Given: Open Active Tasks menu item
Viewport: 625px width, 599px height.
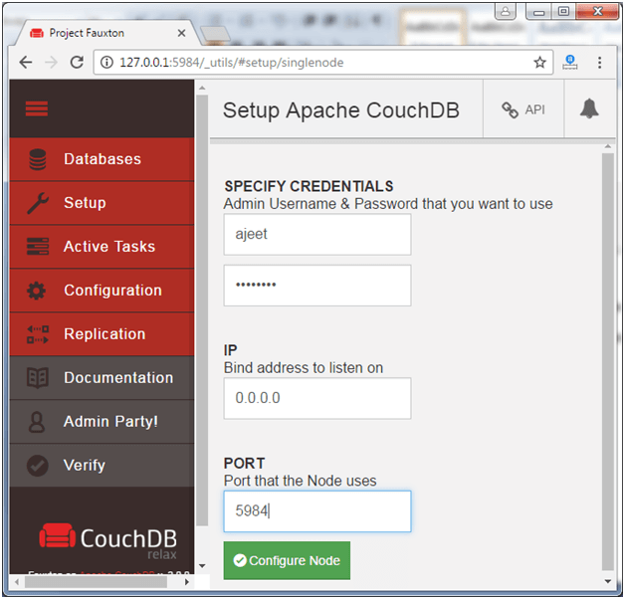Looking at the screenshot, I should point(103,247).
